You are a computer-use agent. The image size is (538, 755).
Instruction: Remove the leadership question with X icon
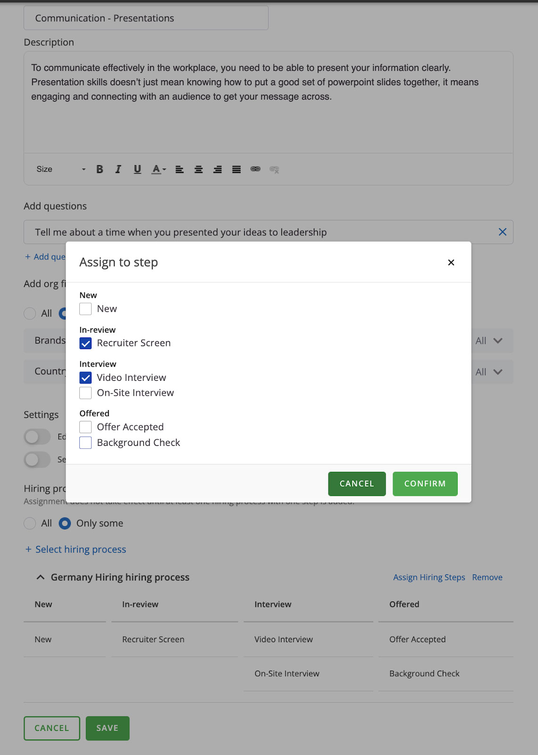(502, 232)
